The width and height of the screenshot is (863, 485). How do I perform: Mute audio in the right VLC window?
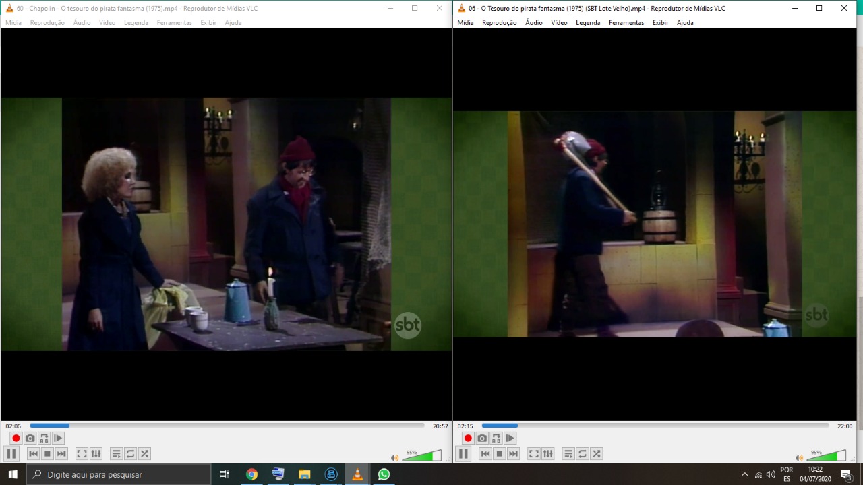(x=799, y=458)
